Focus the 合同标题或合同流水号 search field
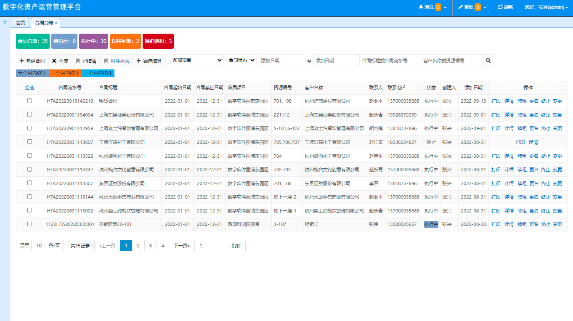 pos(390,61)
